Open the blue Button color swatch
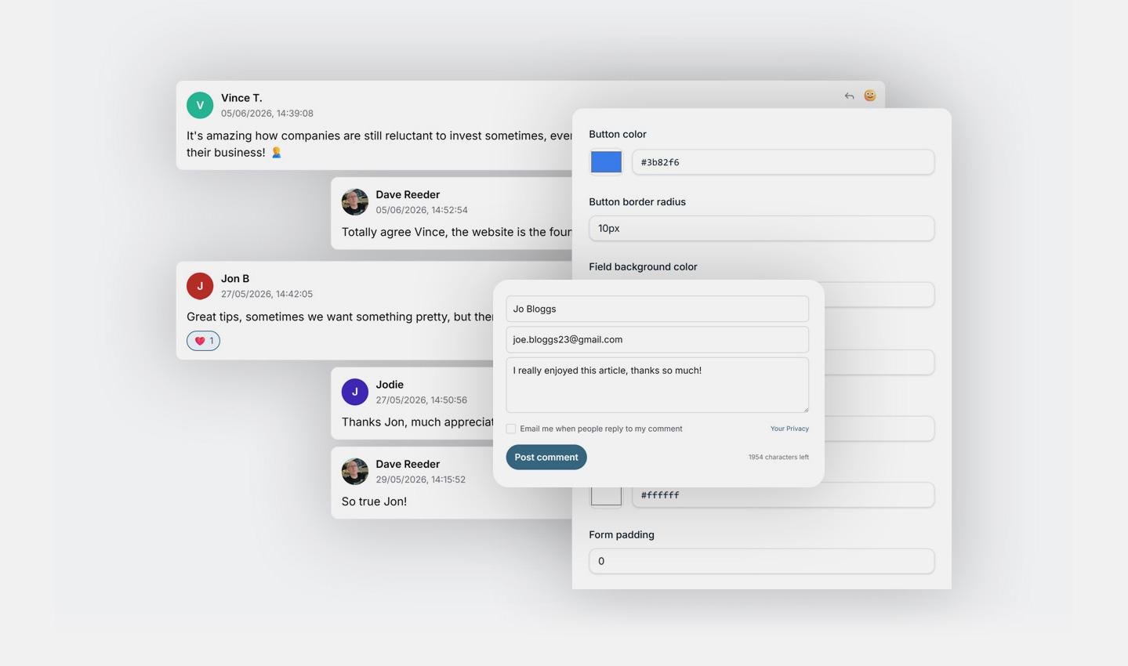 click(606, 162)
